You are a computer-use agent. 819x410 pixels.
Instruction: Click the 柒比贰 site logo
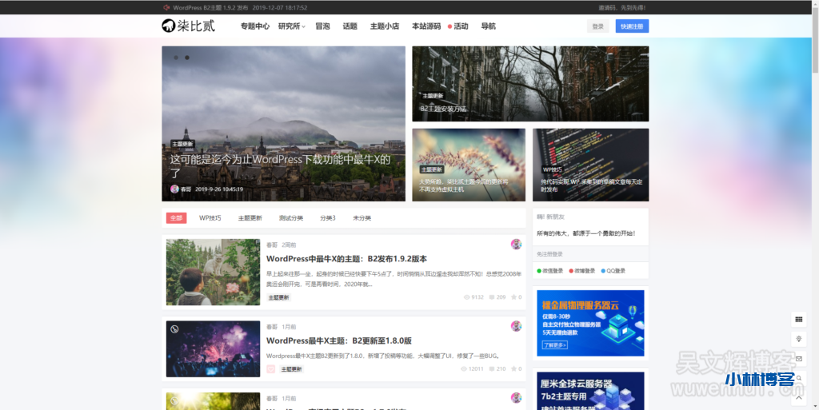[188, 26]
